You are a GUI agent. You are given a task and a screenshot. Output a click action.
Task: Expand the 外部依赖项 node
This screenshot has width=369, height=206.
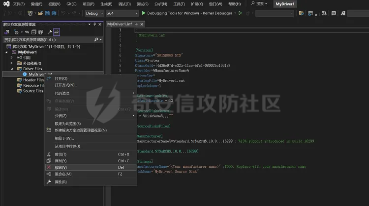point(11,63)
